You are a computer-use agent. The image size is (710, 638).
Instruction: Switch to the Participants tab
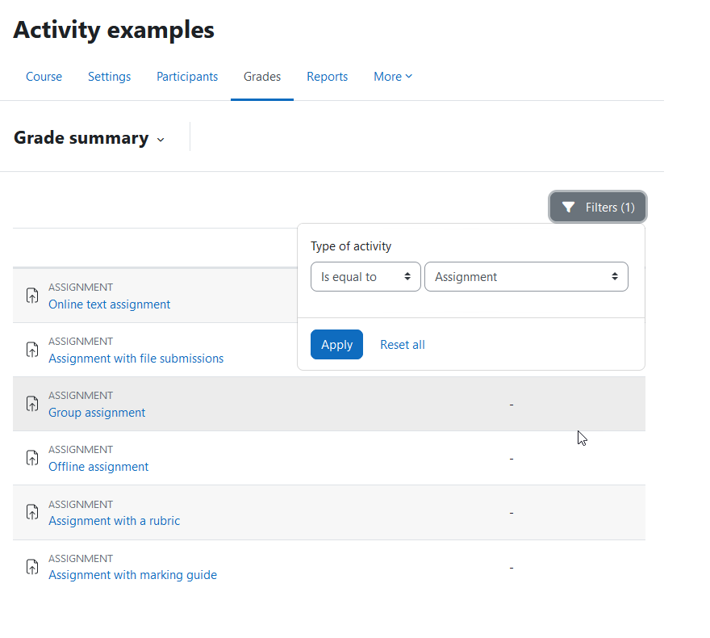[187, 77]
